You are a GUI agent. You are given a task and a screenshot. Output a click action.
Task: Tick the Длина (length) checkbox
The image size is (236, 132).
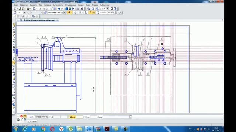69,117
